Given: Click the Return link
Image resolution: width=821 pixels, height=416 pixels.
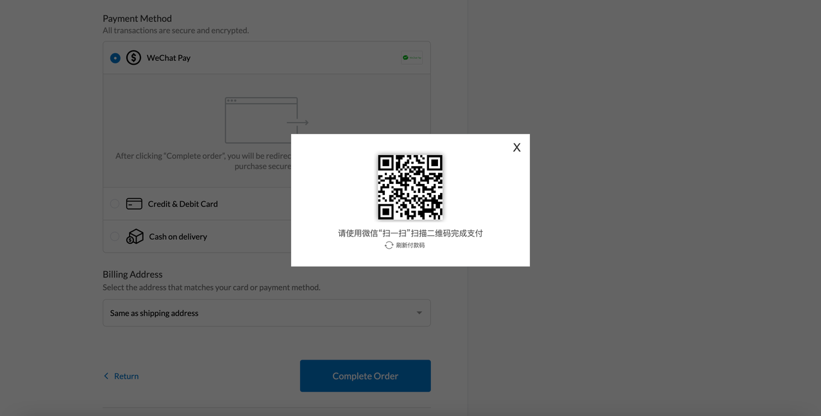Looking at the screenshot, I should coord(126,376).
